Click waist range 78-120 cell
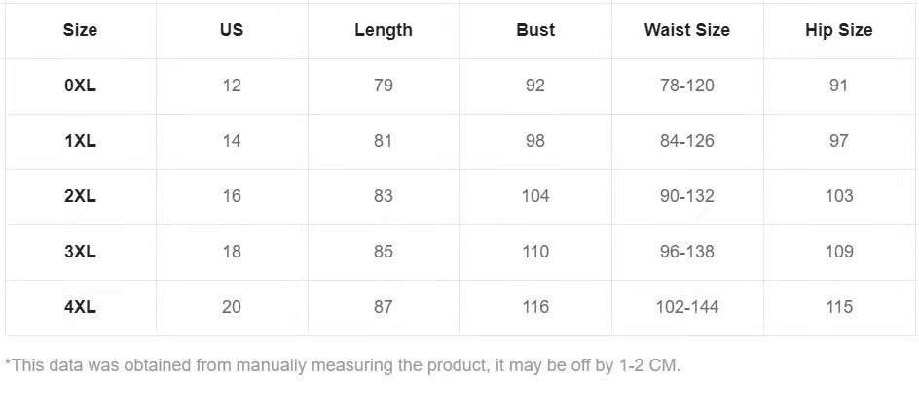 pyautogui.click(x=686, y=86)
